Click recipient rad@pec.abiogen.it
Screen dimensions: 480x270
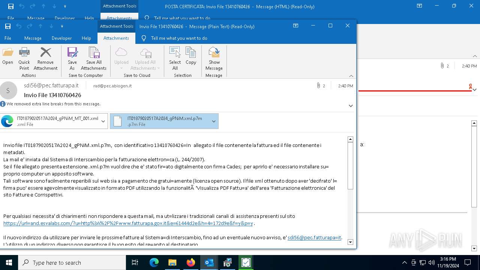click(112, 86)
